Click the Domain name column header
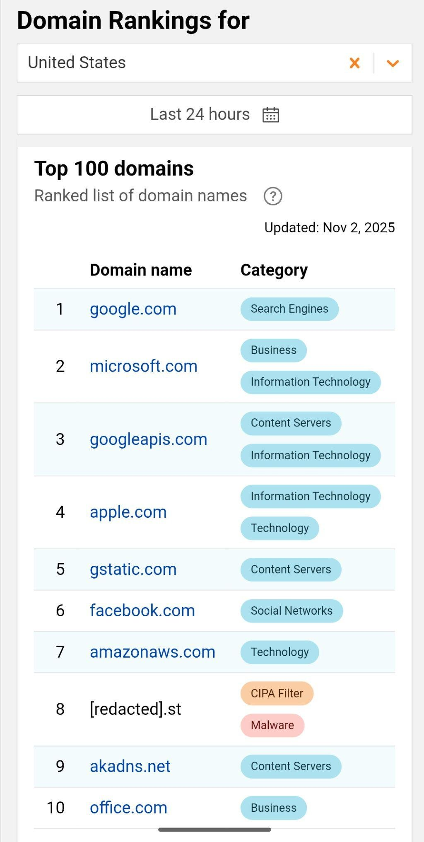This screenshot has height=842, width=424. tap(141, 270)
